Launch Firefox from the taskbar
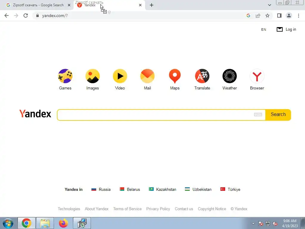 pyautogui.click(x=63, y=223)
